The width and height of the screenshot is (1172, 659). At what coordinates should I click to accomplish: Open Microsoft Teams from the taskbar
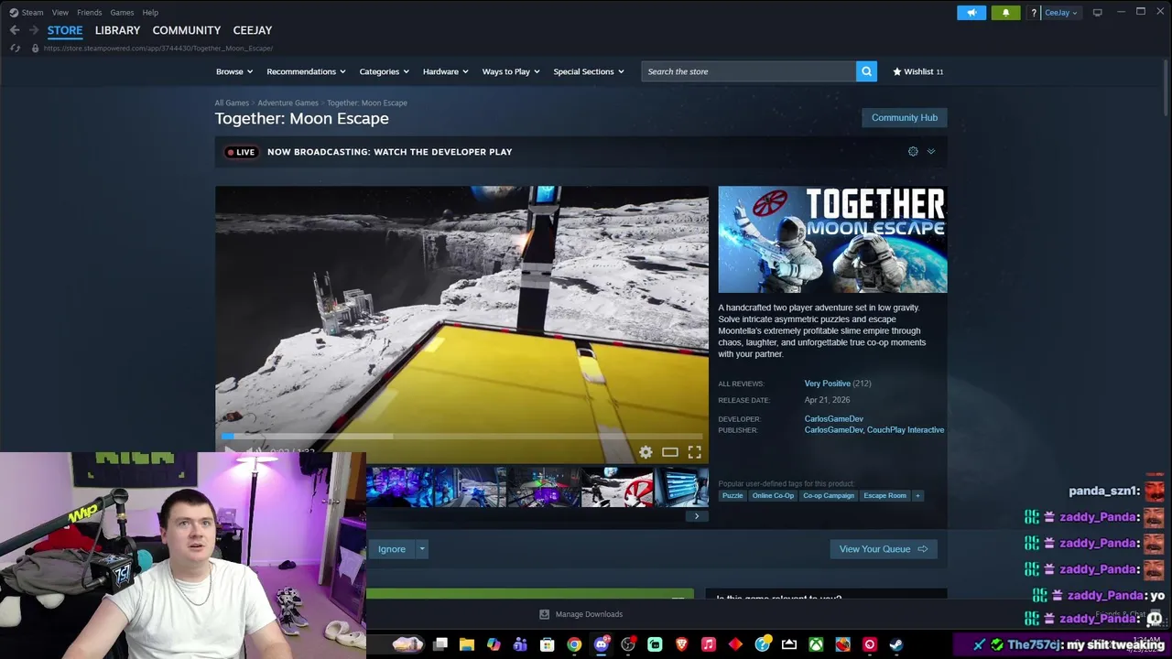[520, 644]
